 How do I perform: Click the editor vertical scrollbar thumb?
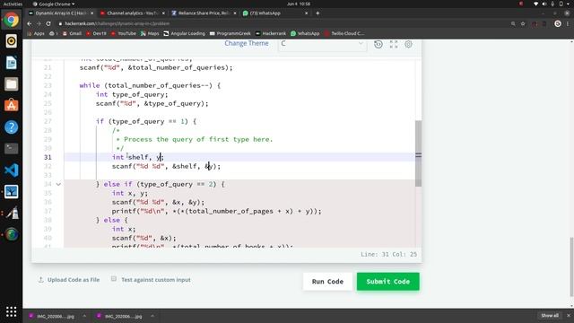click(418, 153)
